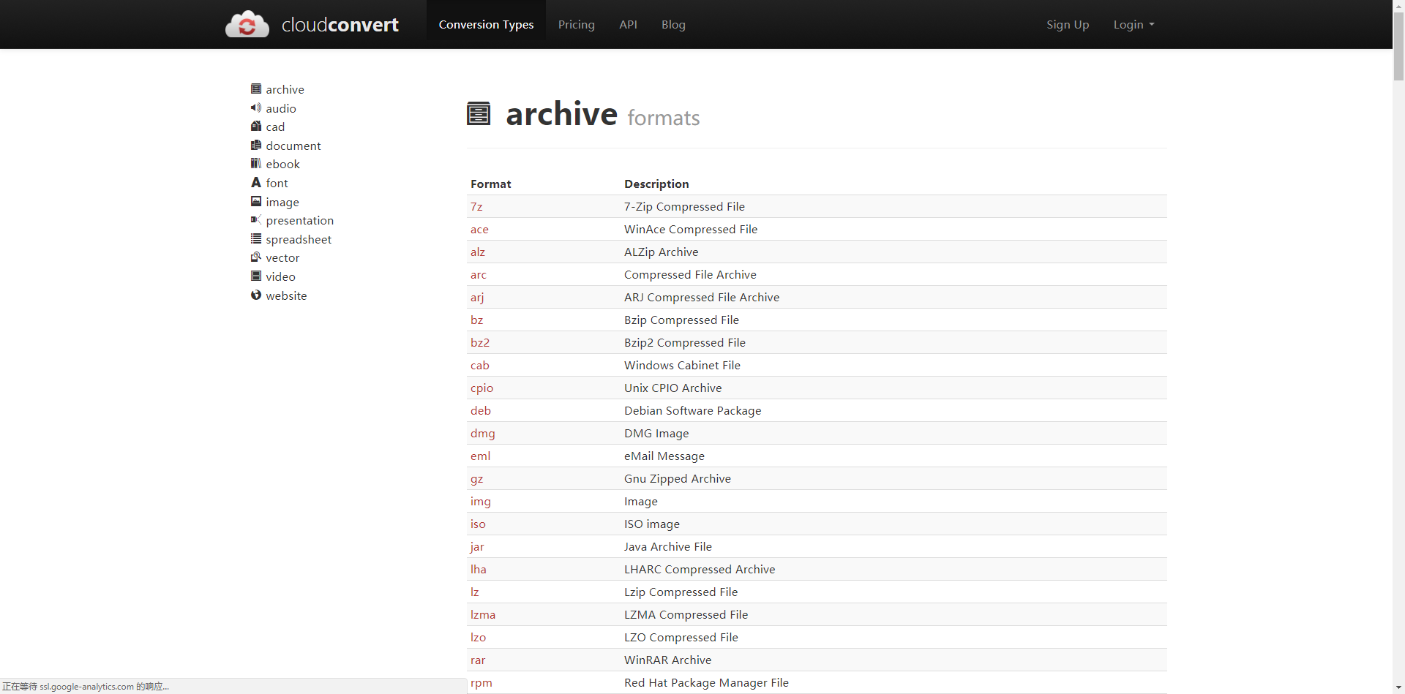Click the audio speaker icon in sidebar
The image size is (1405, 694).
point(256,108)
